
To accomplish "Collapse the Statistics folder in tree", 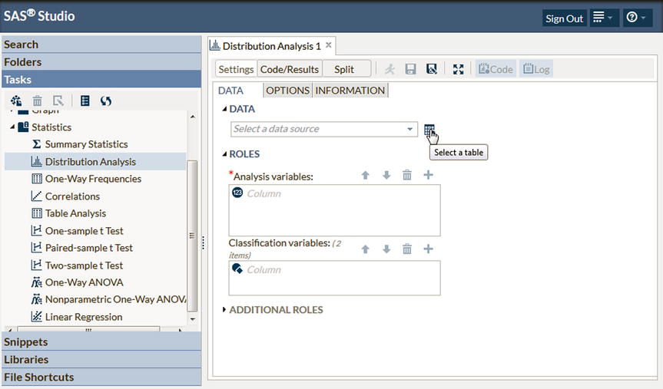I will (12, 127).
